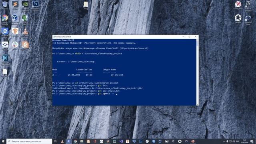Open the Action Center notifications icon

pos(252,141)
